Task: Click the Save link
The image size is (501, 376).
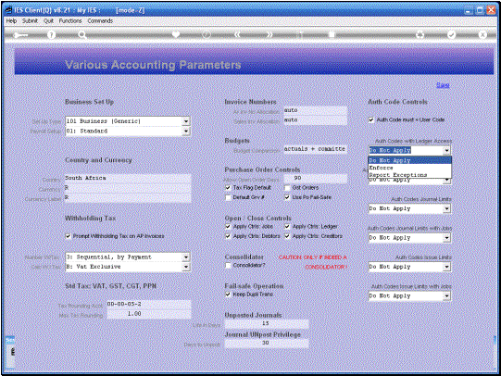Action: click(x=443, y=85)
